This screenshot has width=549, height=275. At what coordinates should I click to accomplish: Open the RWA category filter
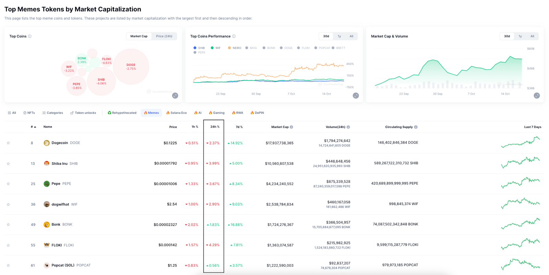pyautogui.click(x=237, y=113)
